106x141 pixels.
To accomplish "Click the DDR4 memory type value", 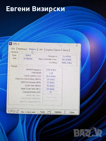I will 28,56.
